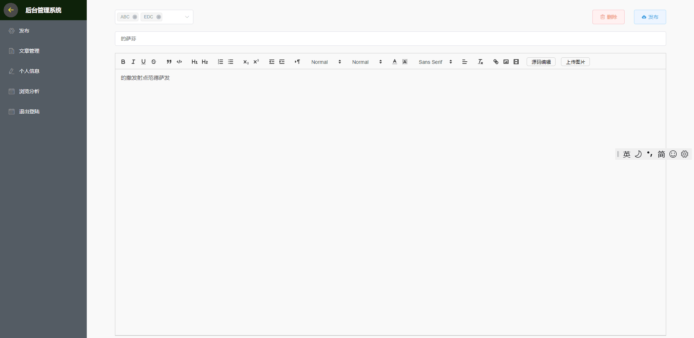Create an ordered numbered list
The height and width of the screenshot is (338, 694).
coord(220,62)
